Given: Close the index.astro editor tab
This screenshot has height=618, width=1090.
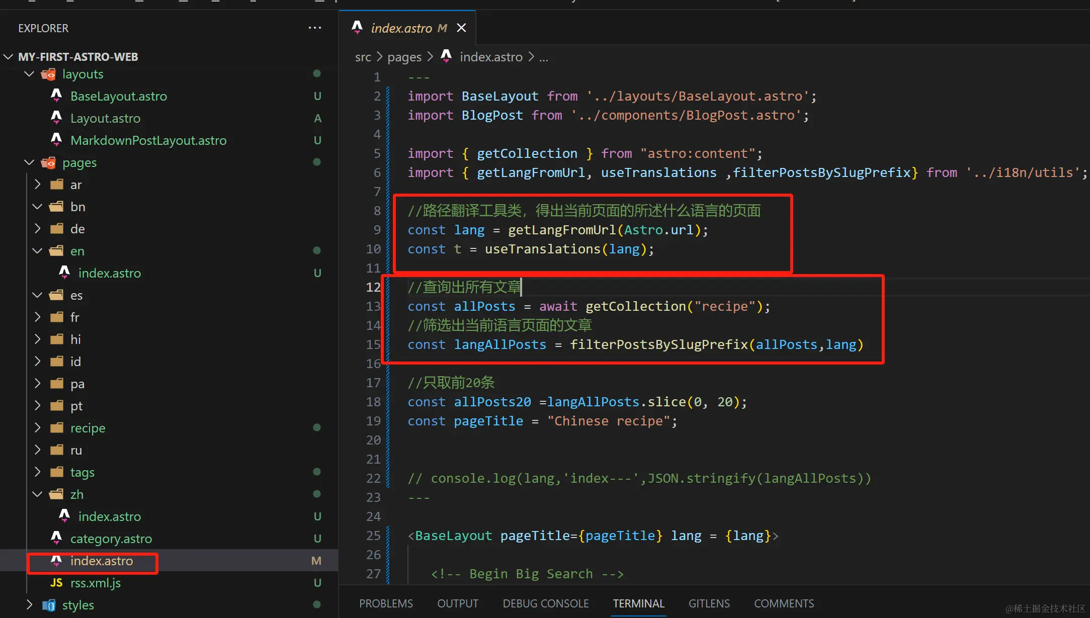Looking at the screenshot, I should click(x=461, y=28).
